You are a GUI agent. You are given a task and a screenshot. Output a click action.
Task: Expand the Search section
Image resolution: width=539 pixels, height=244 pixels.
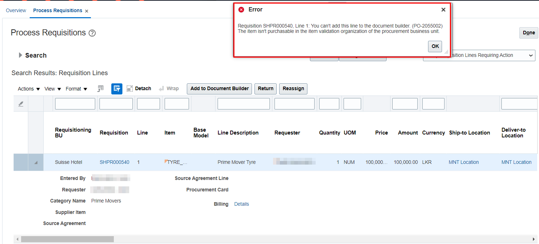[x=21, y=55]
